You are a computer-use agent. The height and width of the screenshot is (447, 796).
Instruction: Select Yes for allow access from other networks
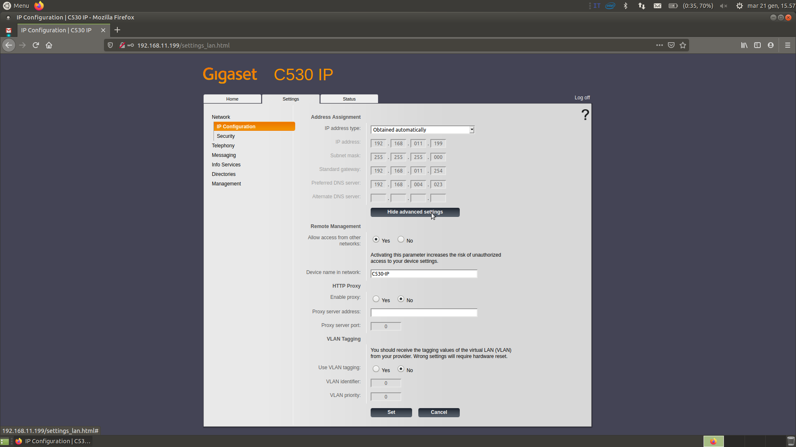(x=376, y=239)
